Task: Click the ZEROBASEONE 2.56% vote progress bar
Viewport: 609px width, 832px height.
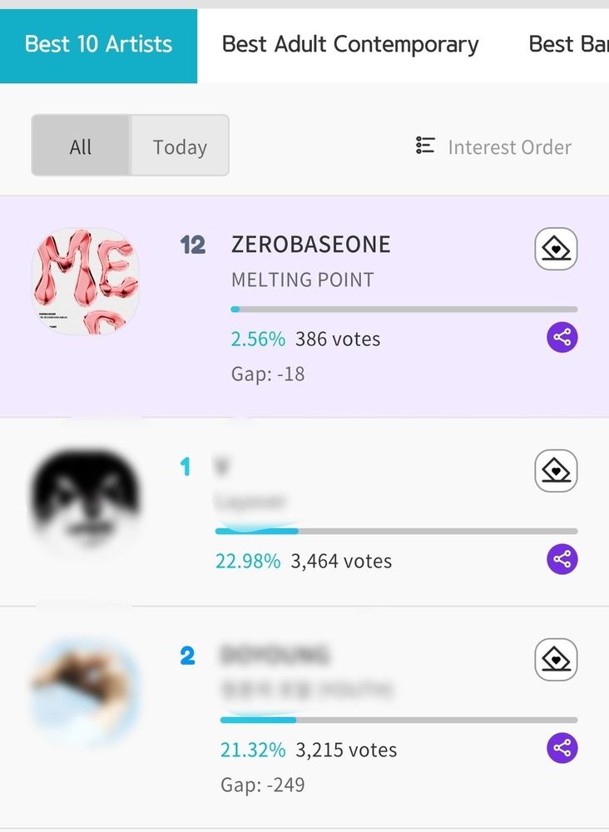Action: coord(404,310)
